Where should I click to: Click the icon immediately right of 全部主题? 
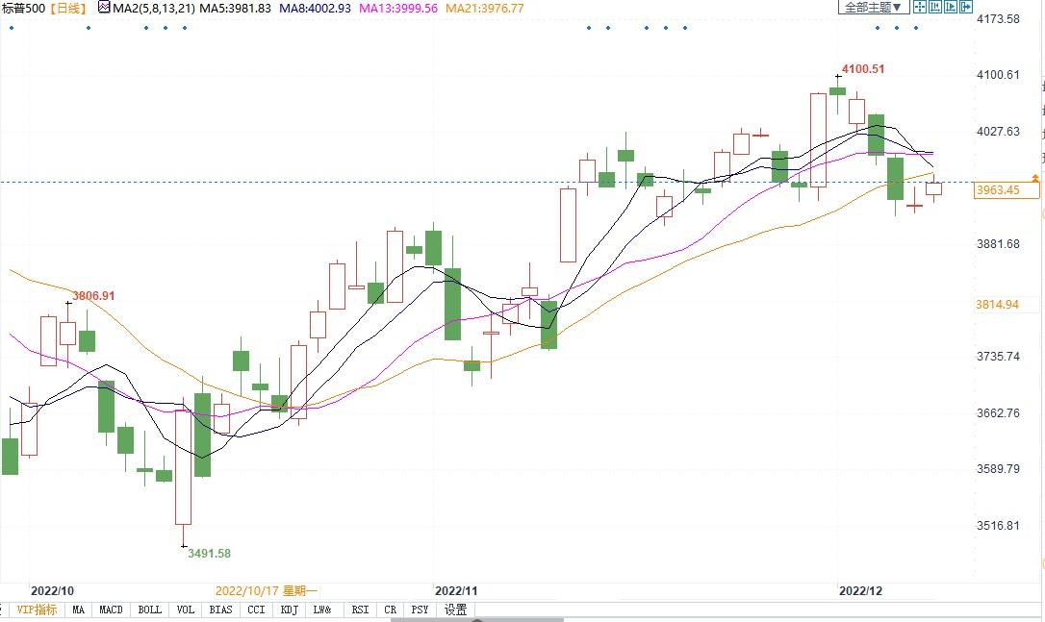point(919,8)
